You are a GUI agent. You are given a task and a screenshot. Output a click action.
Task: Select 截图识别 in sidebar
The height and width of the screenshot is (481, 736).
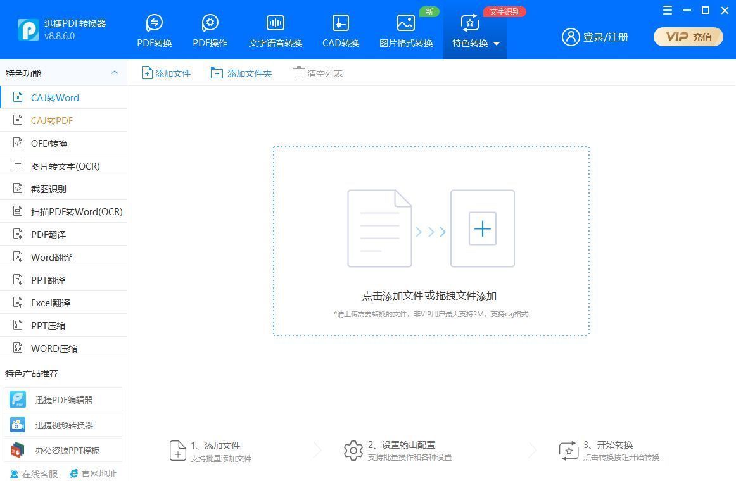pos(63,189)
